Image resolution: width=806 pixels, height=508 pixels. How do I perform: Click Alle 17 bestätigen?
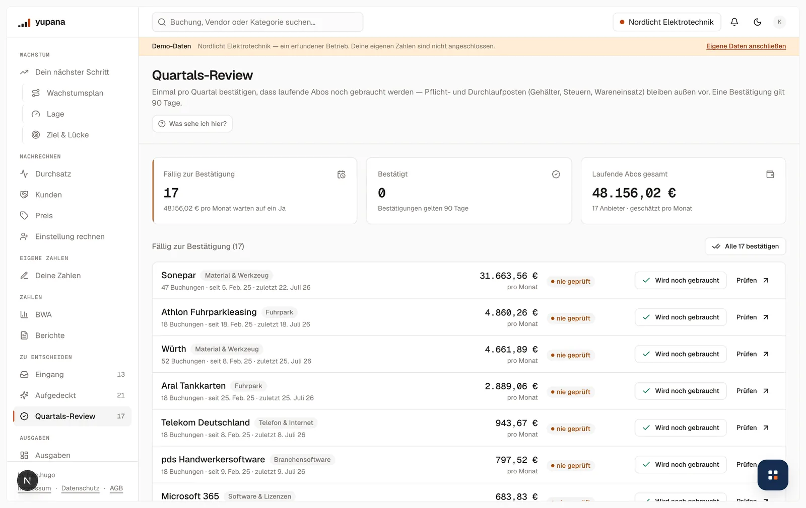coord(745,246)
